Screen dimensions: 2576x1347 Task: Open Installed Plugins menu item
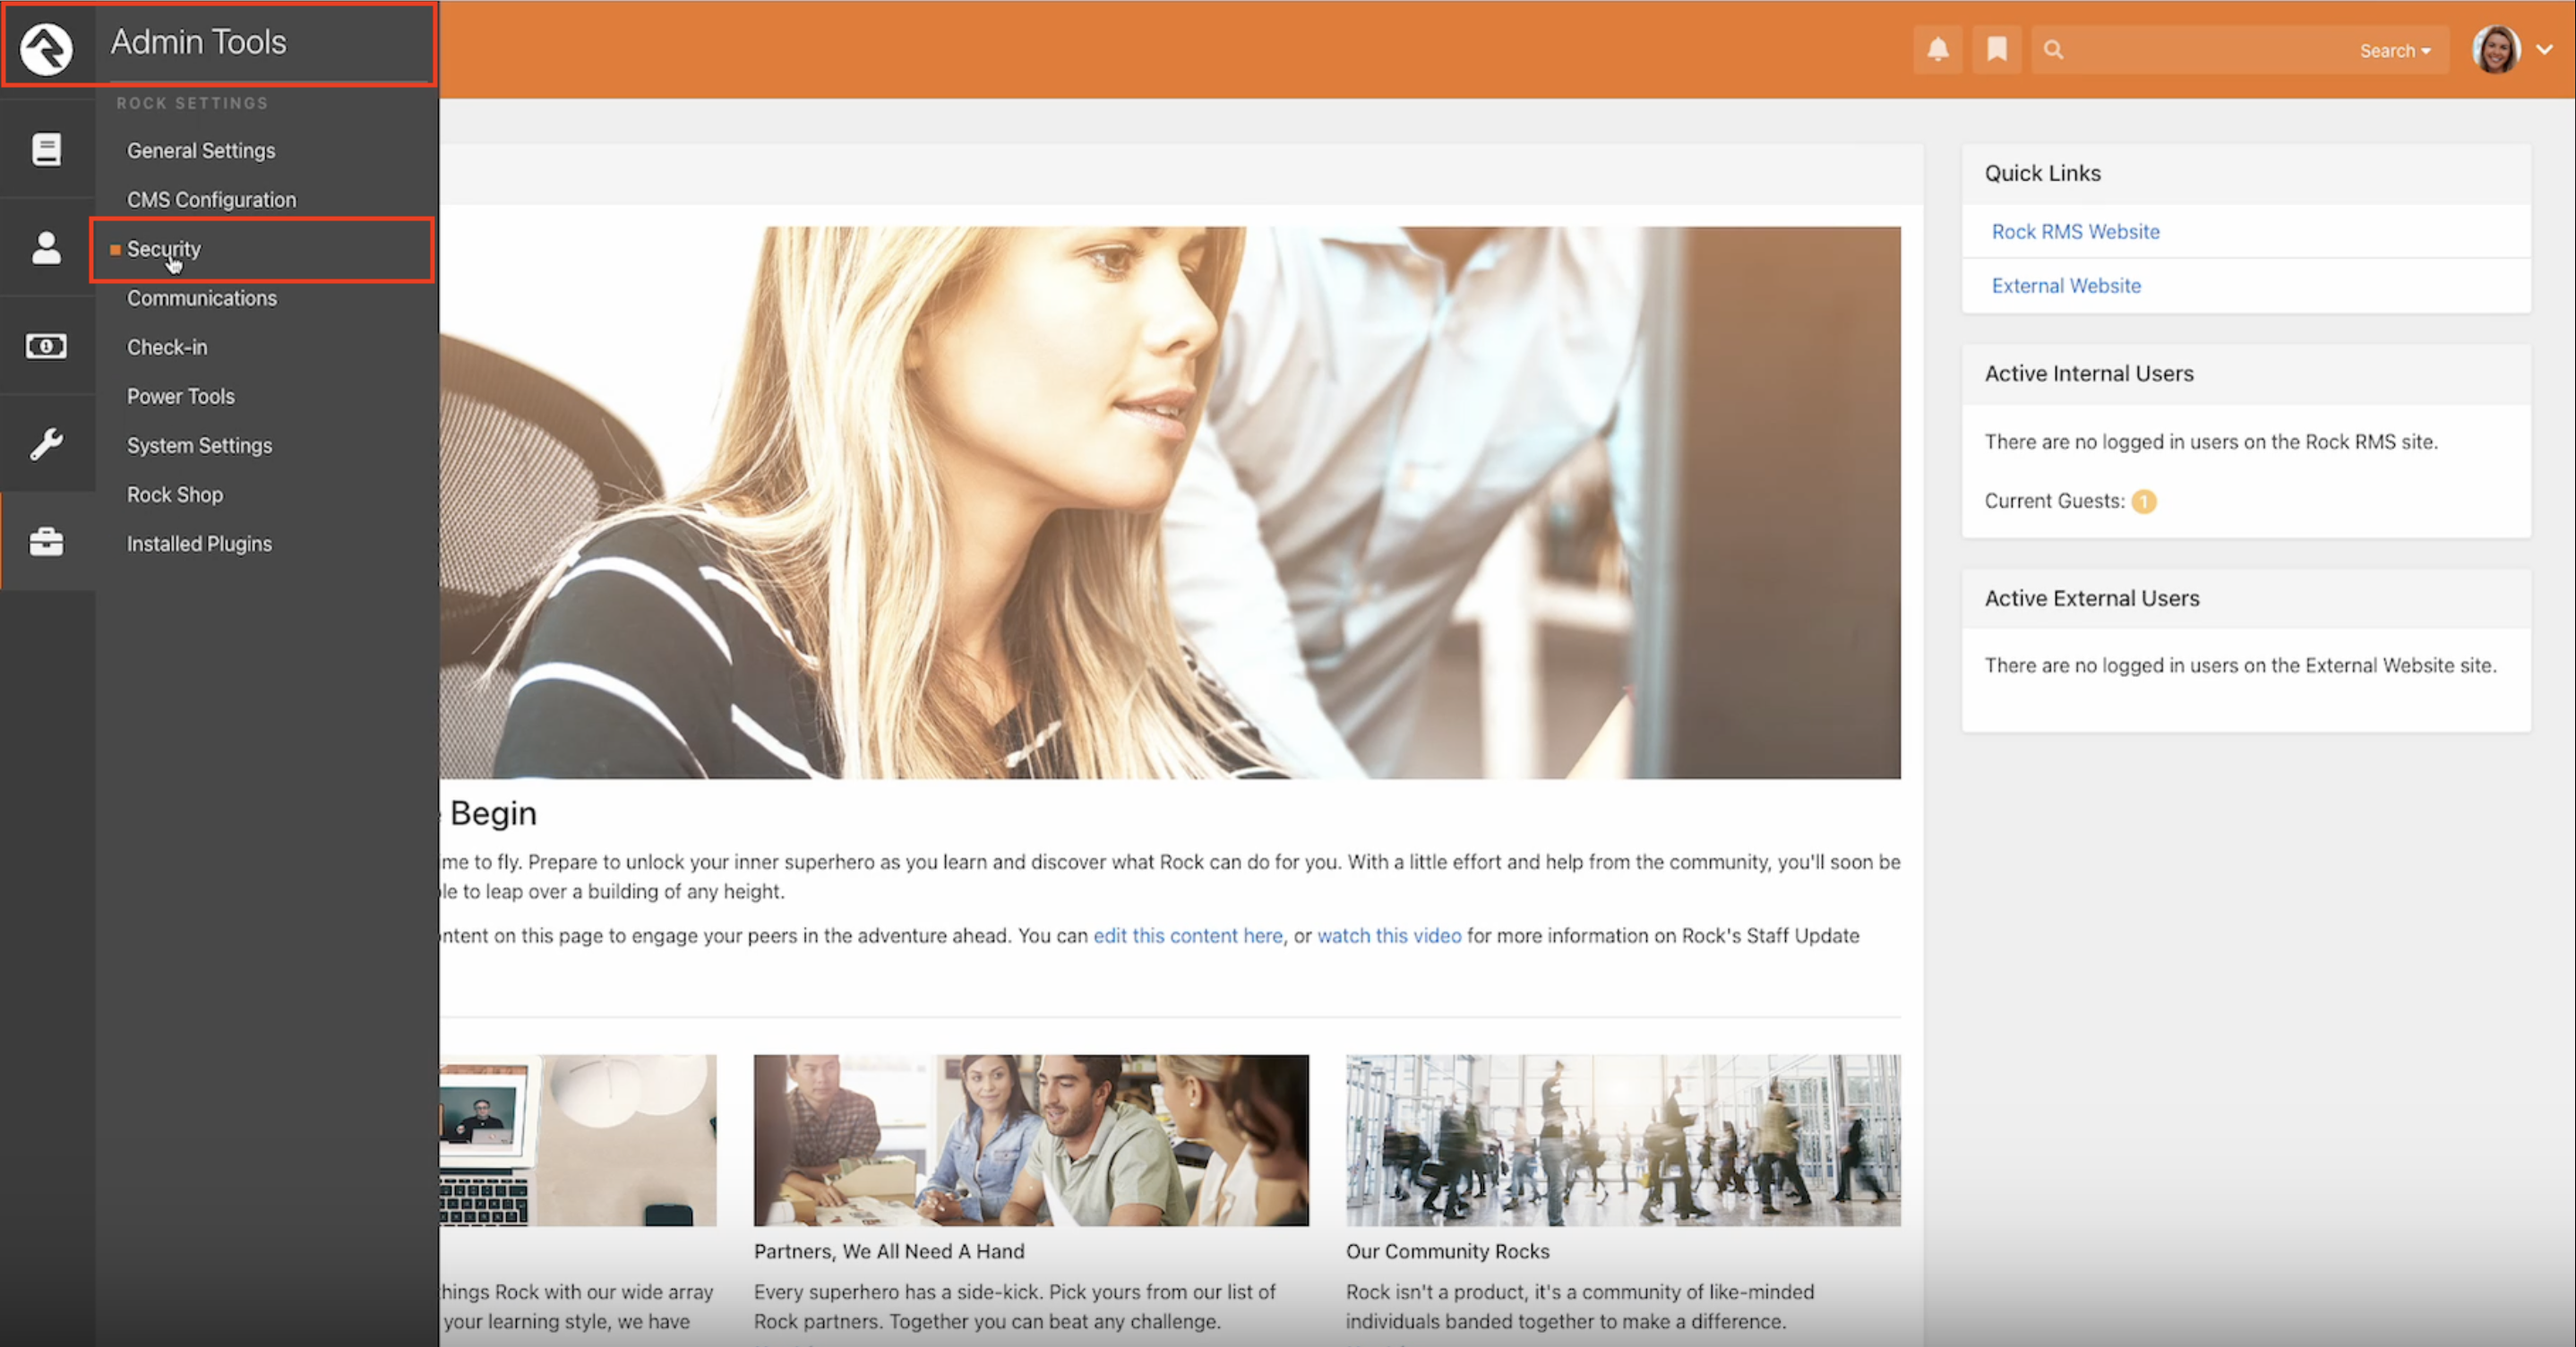point(199,543)
